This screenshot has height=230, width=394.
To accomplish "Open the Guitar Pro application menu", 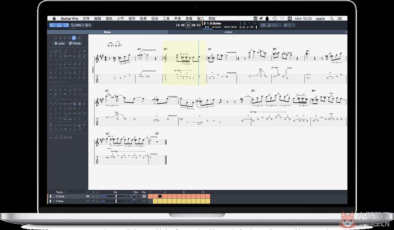I will tap(69, 18).
